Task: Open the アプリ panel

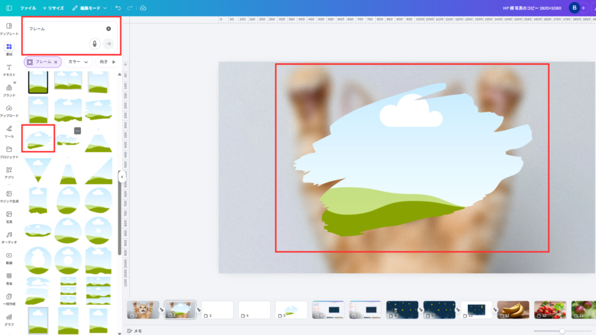Action: point(9,173)
